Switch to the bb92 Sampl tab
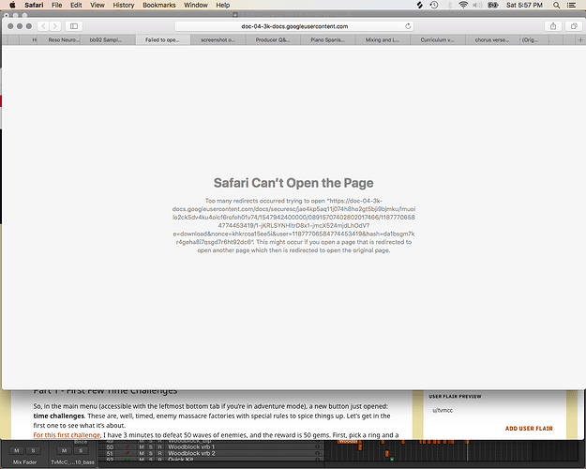This screenshot has height=469, width=586. pos(109,39)
